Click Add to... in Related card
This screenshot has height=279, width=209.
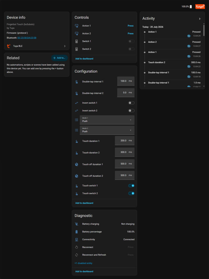point(59,58)
